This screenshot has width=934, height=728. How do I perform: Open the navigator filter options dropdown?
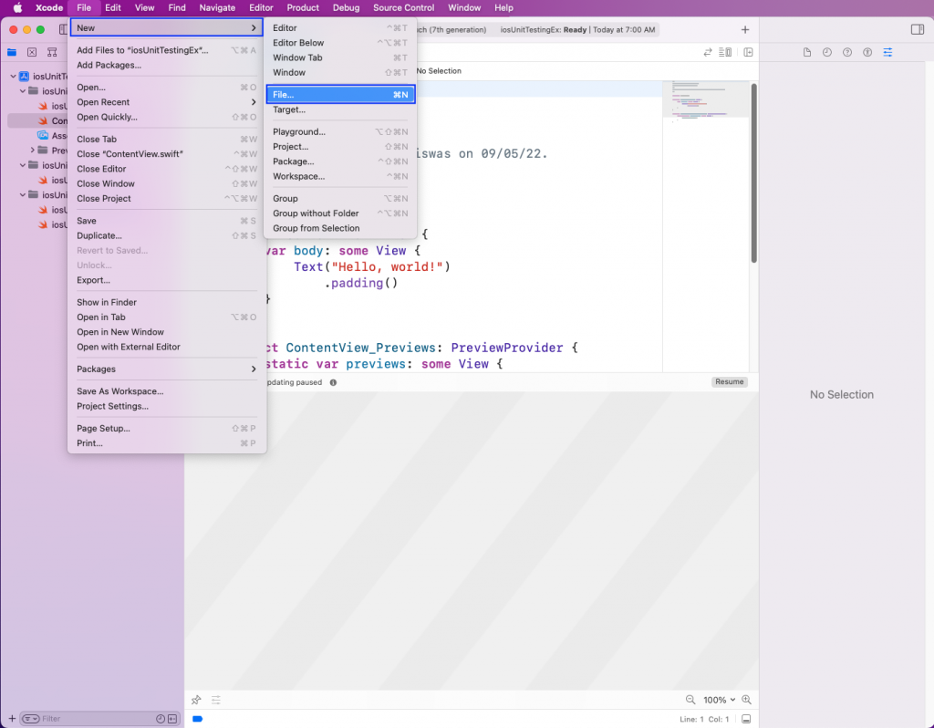(x=30, y=719)
